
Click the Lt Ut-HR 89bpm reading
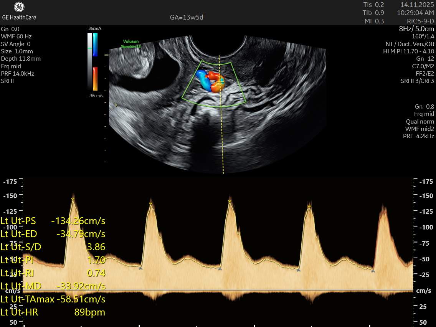[x=89, y=312]
